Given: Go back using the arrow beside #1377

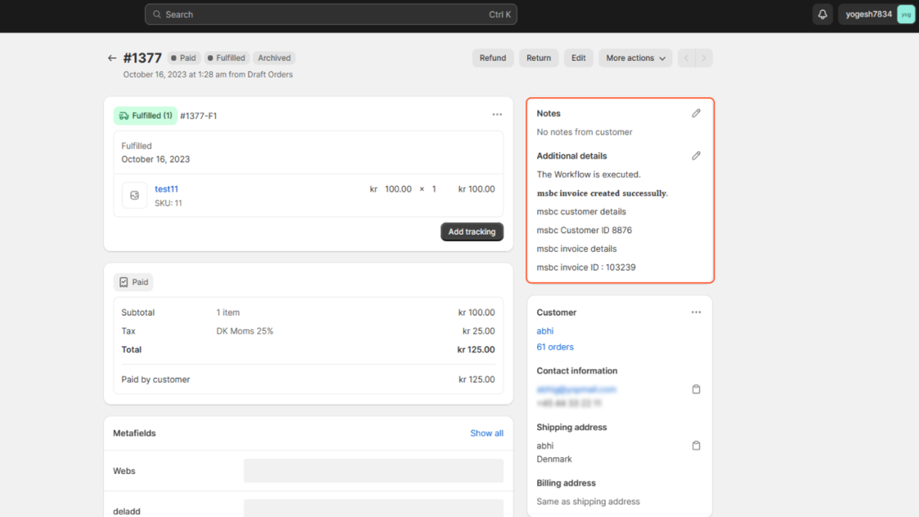Looking at the screenshot, I should [112, 58].
